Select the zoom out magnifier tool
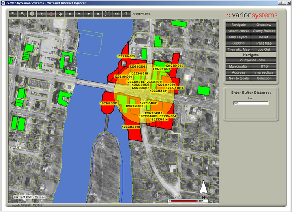 pos(23,14)
